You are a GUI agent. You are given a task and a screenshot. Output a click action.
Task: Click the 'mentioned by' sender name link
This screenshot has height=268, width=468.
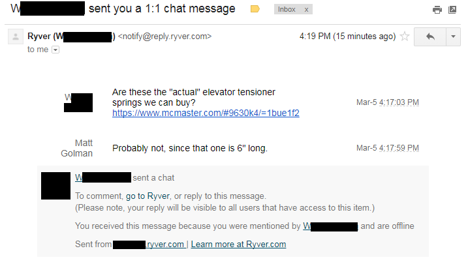point(330,226)
